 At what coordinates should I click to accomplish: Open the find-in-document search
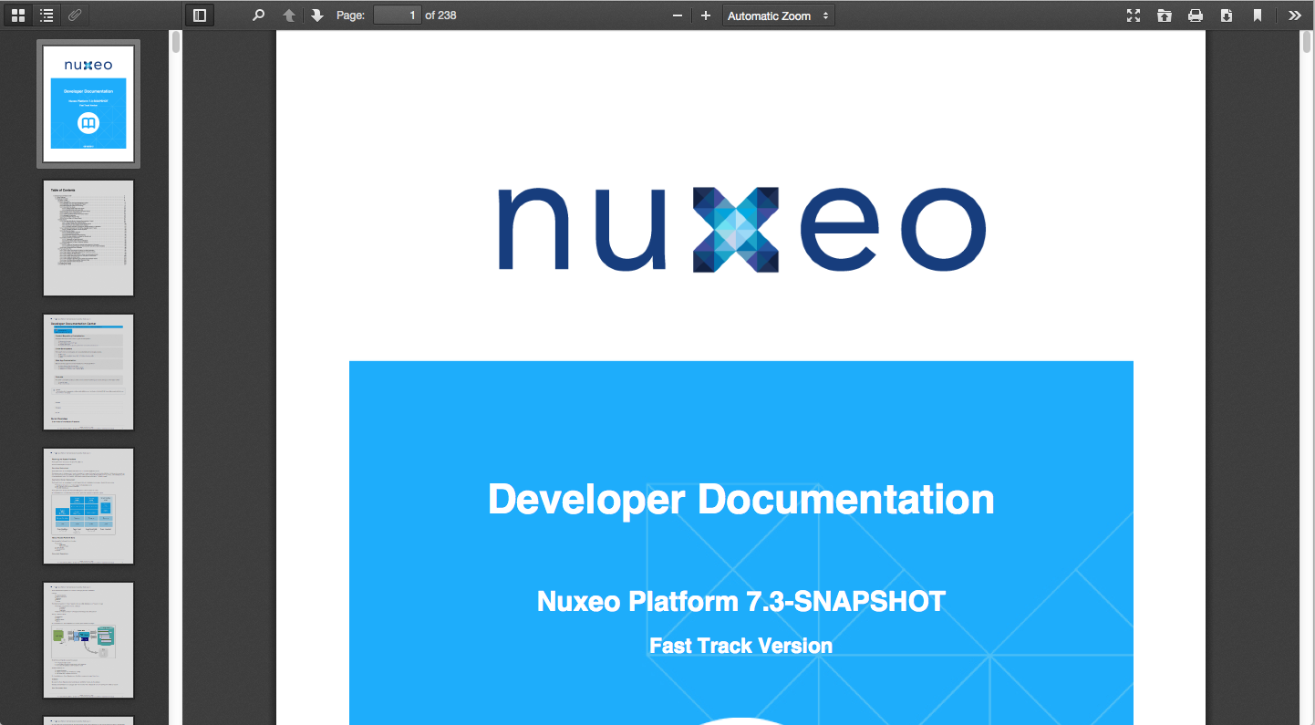click(x=259, y=16)
